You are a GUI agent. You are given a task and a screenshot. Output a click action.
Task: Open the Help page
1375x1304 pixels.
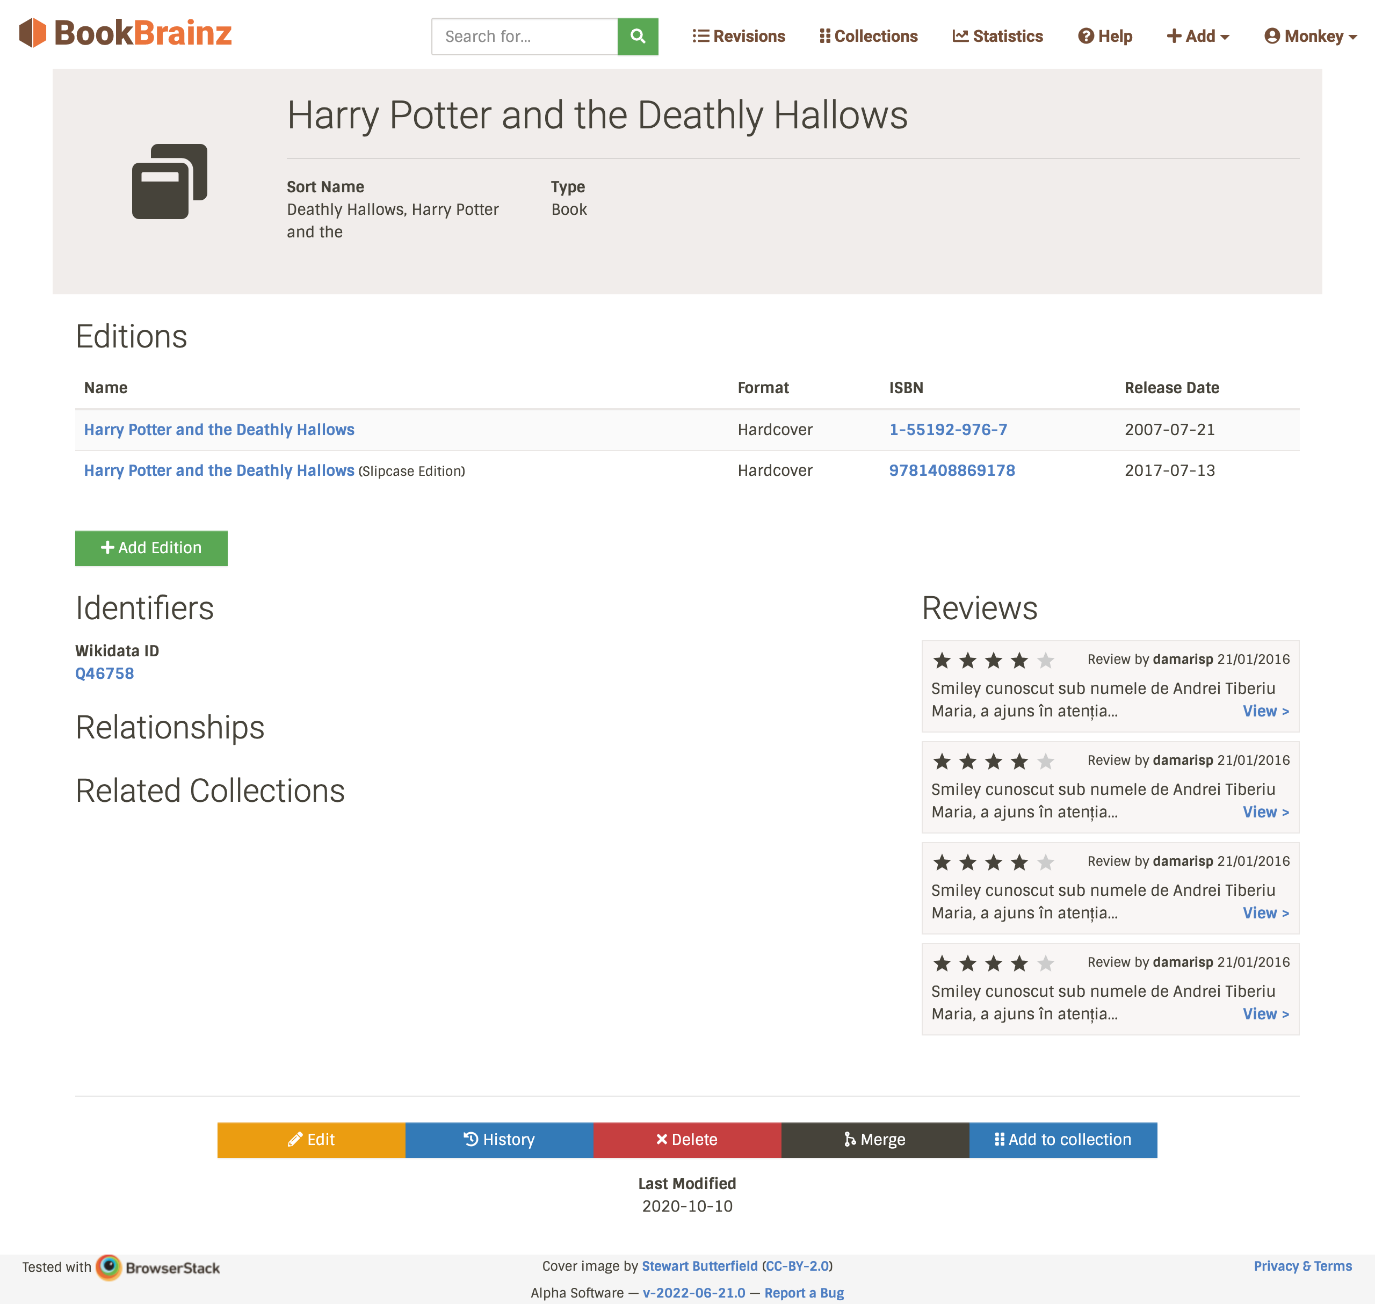pos(1105,36)
